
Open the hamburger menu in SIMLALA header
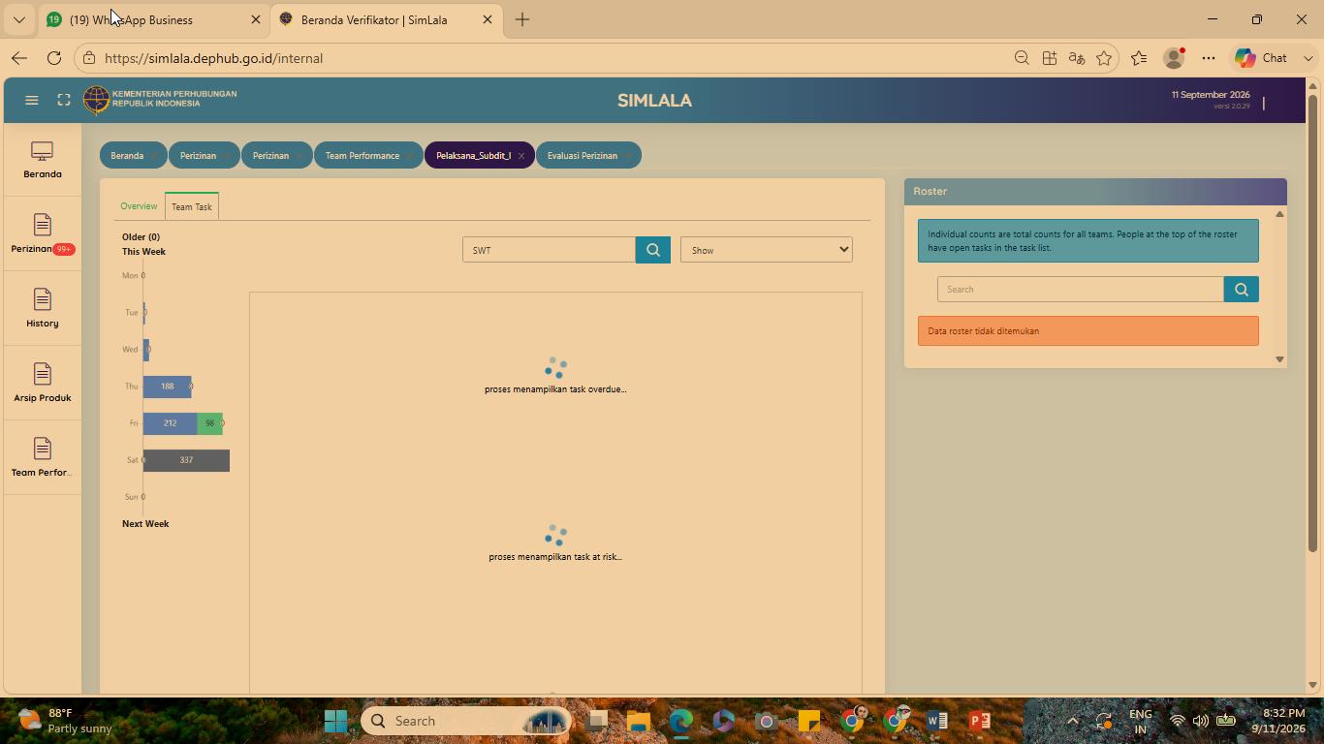31,100
